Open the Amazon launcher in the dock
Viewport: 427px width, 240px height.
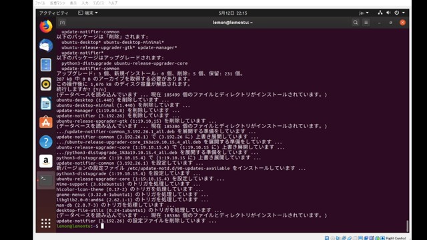(x=46, y=161)
